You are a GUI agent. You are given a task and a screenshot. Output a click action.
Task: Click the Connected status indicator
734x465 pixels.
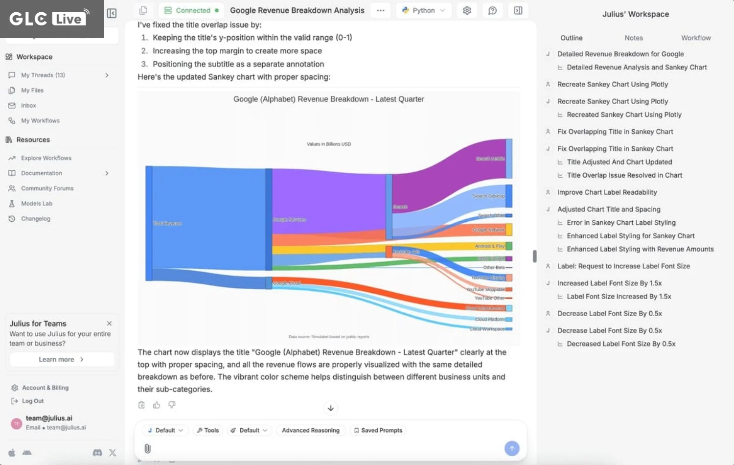coord(191,10)
